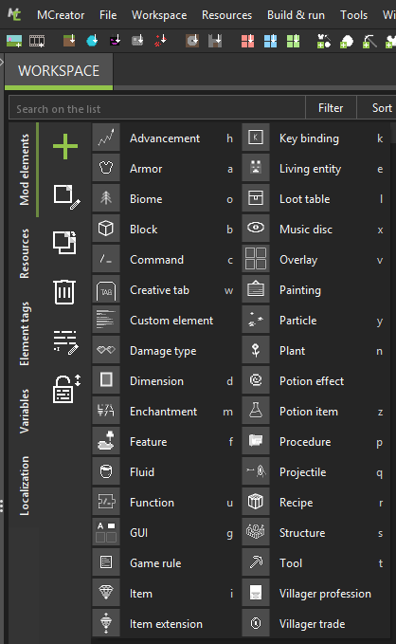Choose the Dimension element icon

coord(106,380)
